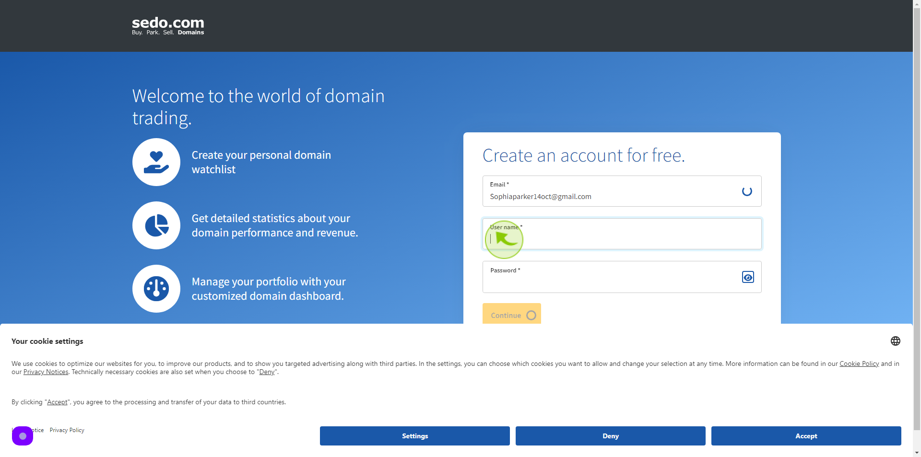Click the underlined "Accept" text link
The height and width of the screenshot is (457, 921).
click(x=57, y=402)
